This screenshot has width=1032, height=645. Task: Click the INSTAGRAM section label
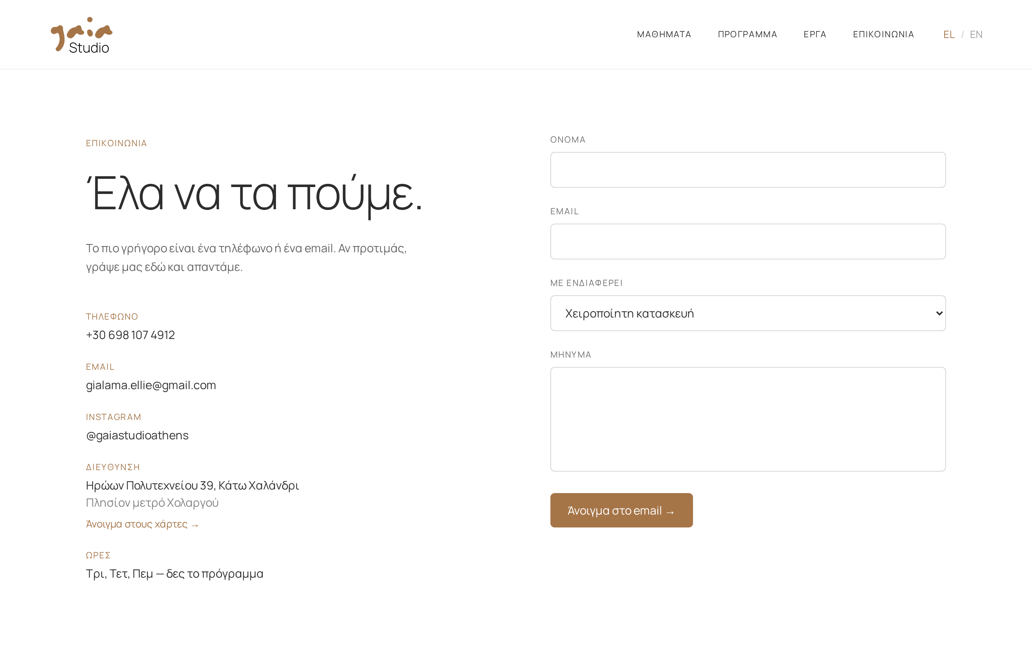pyautogui.click(x=114, y=417)
